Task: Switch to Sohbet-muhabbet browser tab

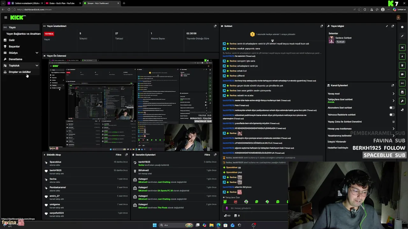Action: pos(25,3)
